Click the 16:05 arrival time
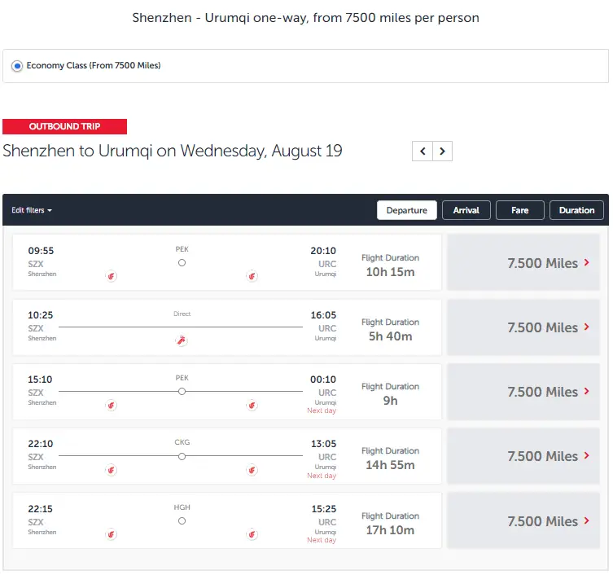613x575 pixels. (323, 315)
